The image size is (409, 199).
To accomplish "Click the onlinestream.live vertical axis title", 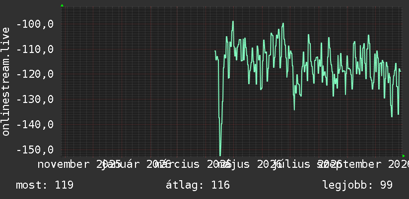I will click(5, 81).
